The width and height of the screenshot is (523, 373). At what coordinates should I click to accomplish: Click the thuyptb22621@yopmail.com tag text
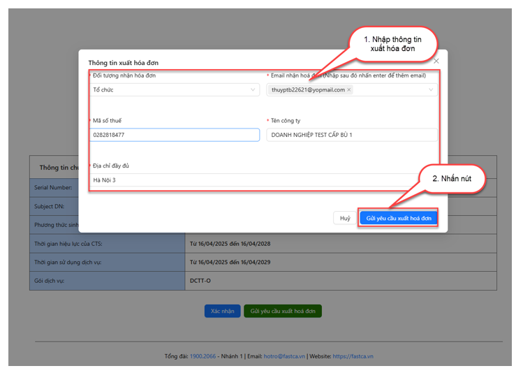tap(308, 90)
